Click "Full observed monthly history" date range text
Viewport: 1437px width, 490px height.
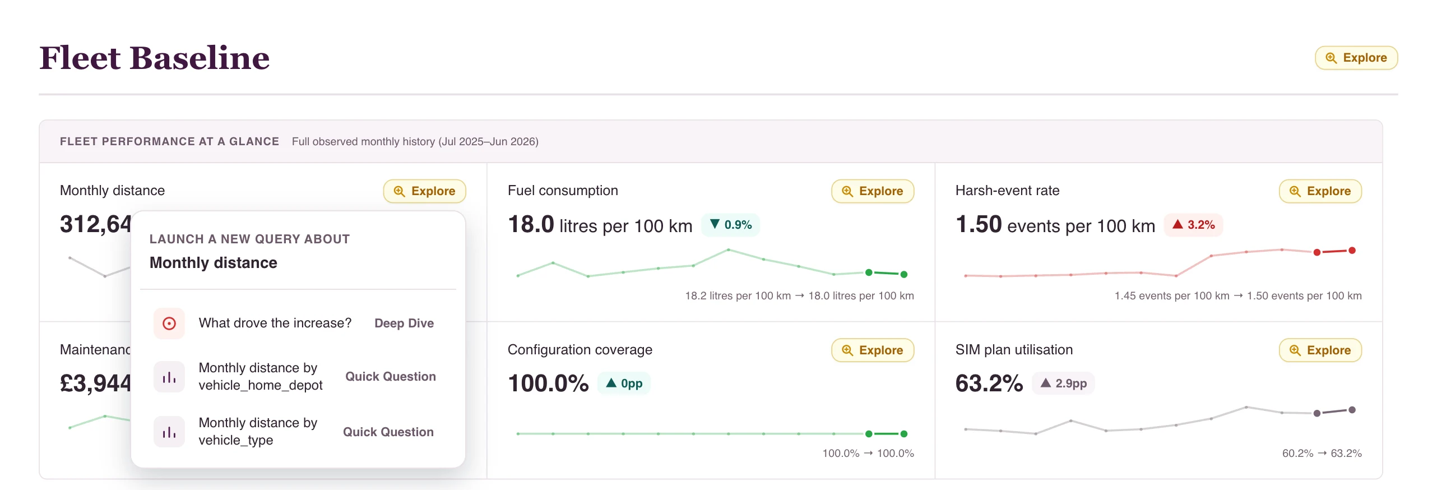pyautogui.click(x=415, y=142)
